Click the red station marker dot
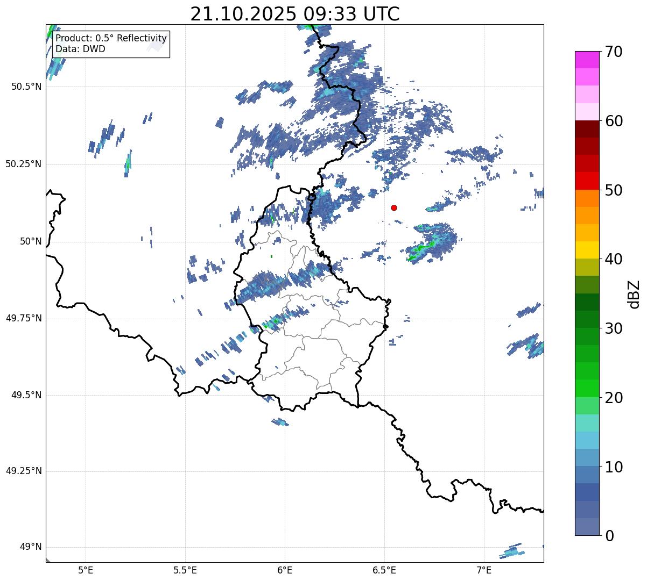The image size is (647, 581). [394, 207]
